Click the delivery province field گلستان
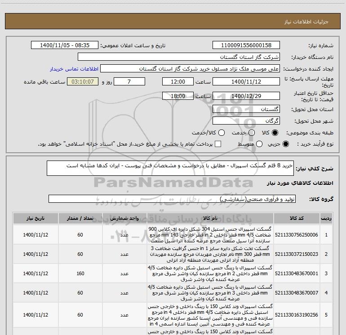The width and height of the screenshot is (346, 335). click(x=246, y=109)
